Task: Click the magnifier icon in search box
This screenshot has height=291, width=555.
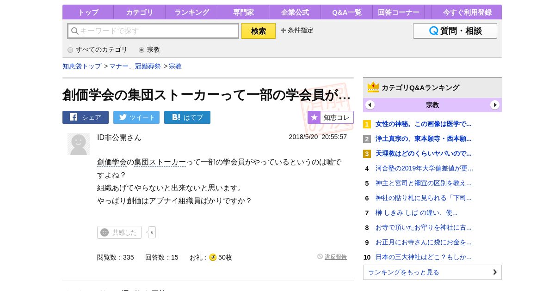Action: coord(74,31)
